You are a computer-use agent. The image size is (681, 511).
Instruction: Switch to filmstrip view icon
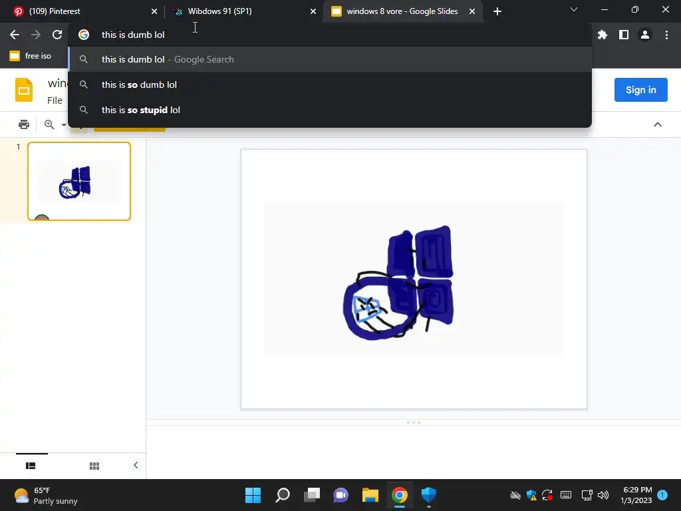[x=31, y=466]
